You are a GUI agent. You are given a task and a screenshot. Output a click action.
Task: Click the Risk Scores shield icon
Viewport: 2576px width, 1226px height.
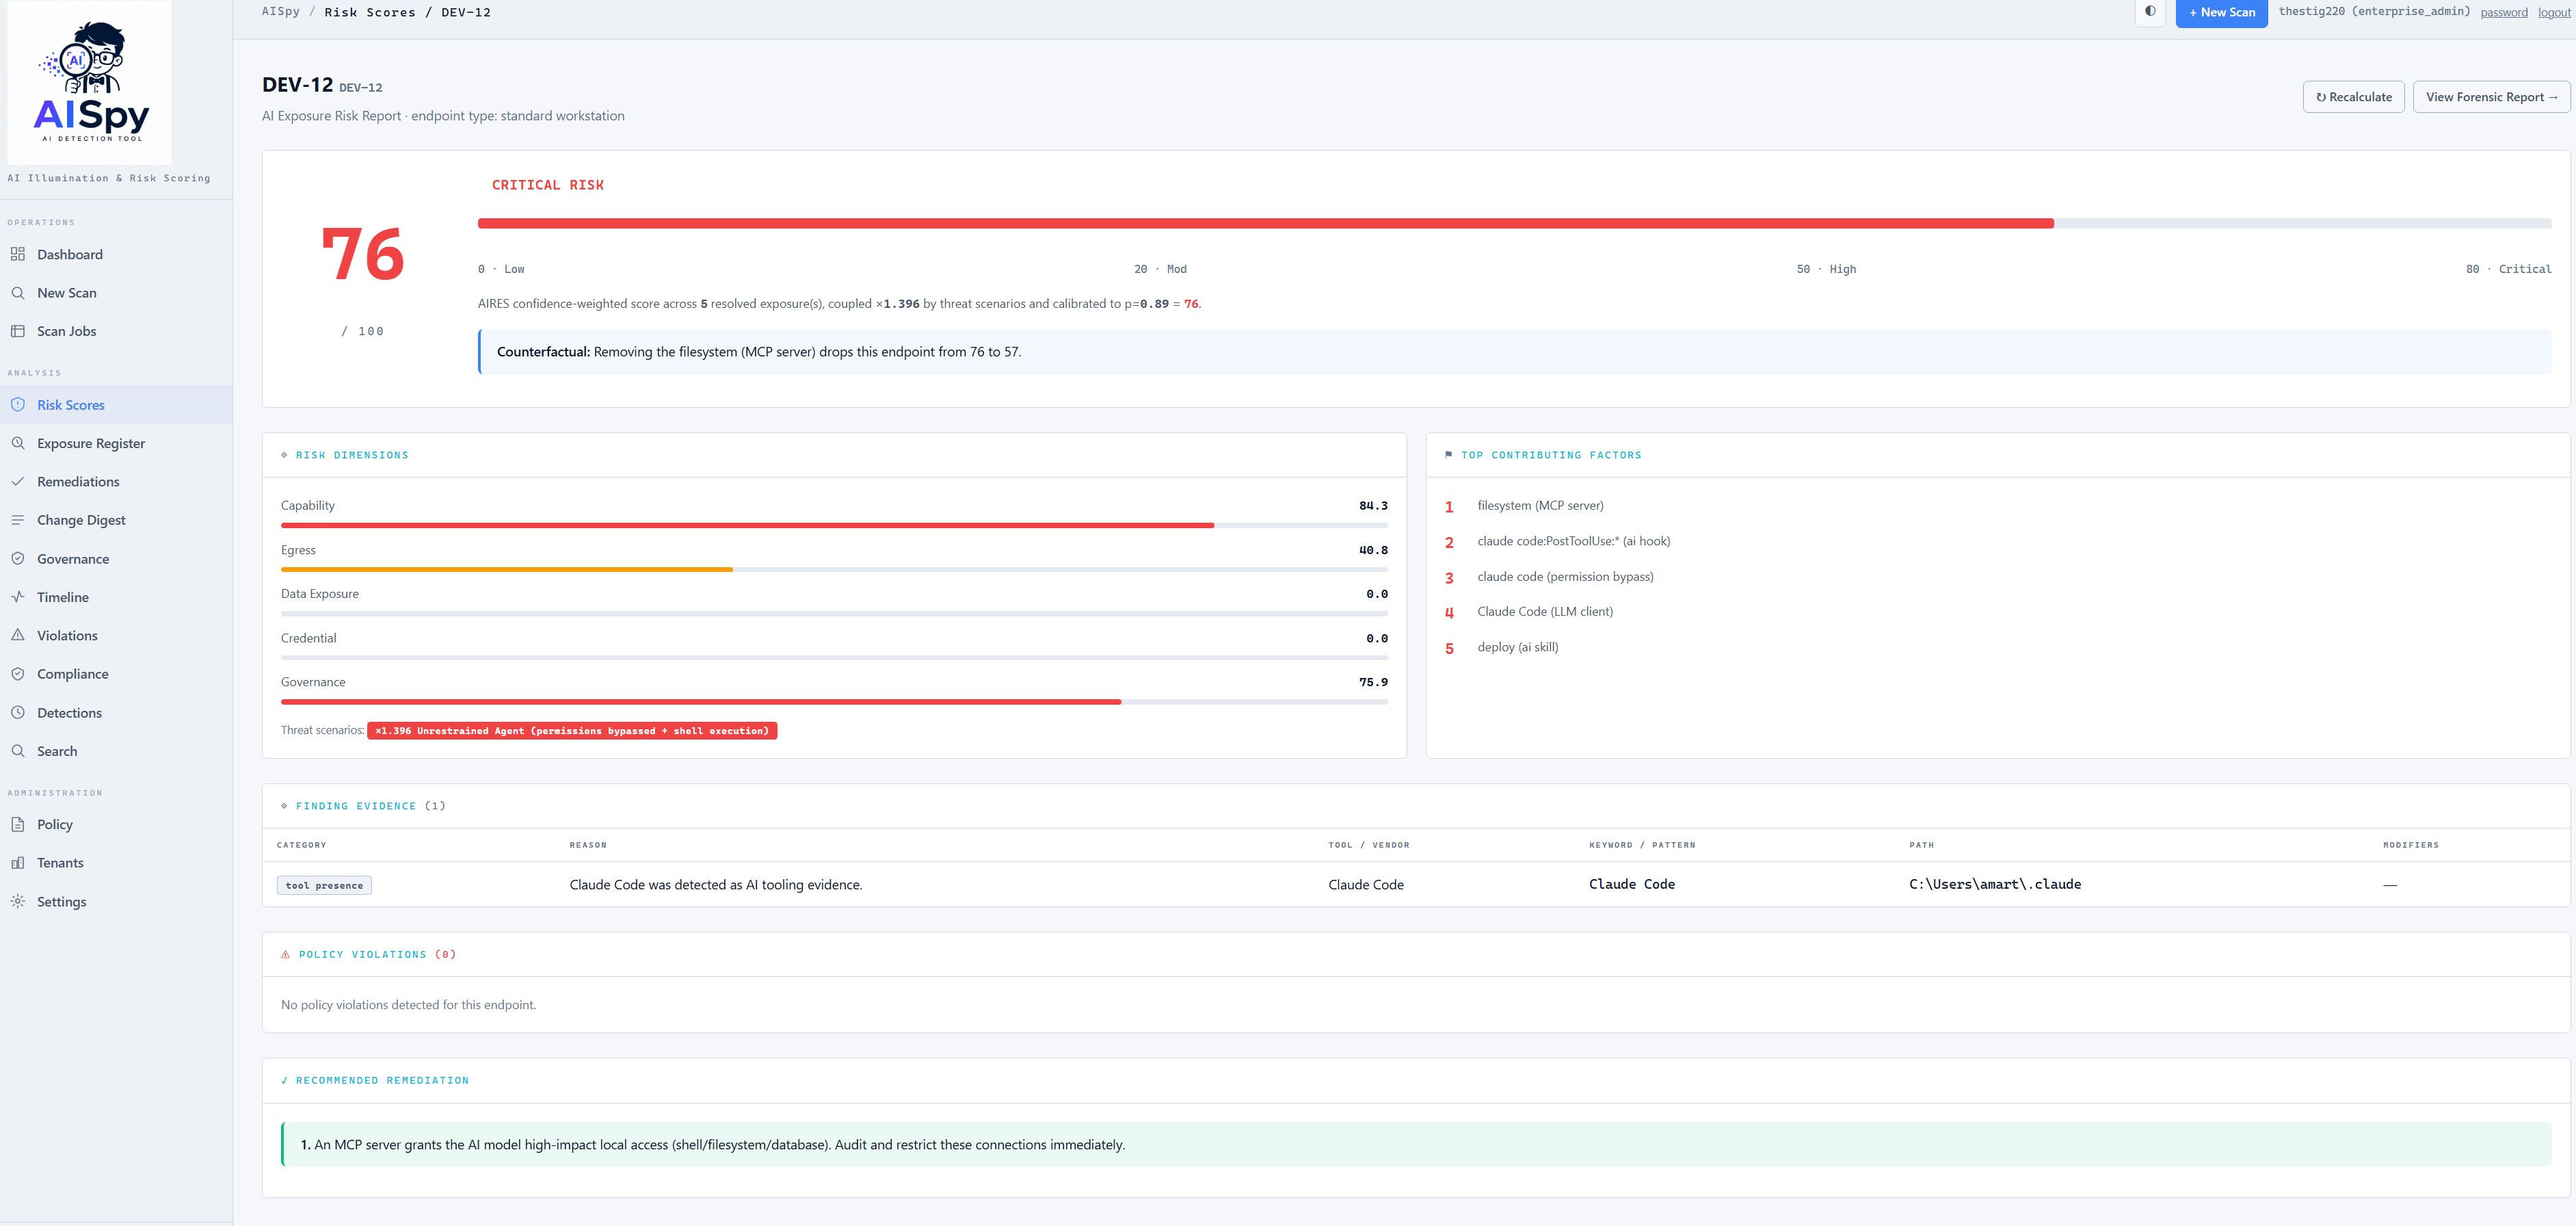click(17, 405)
